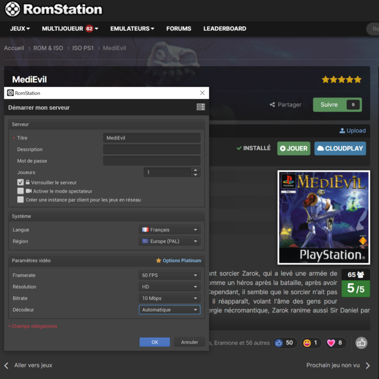The image size is (379, 379).
Task: Click the Partager share icon
Action: pyautogui.click(x=272, y=105)
